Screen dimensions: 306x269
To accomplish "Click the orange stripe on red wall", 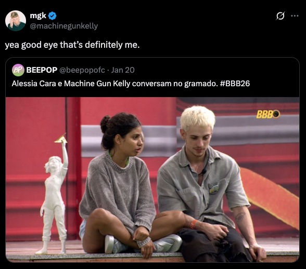I will point(270,197).
